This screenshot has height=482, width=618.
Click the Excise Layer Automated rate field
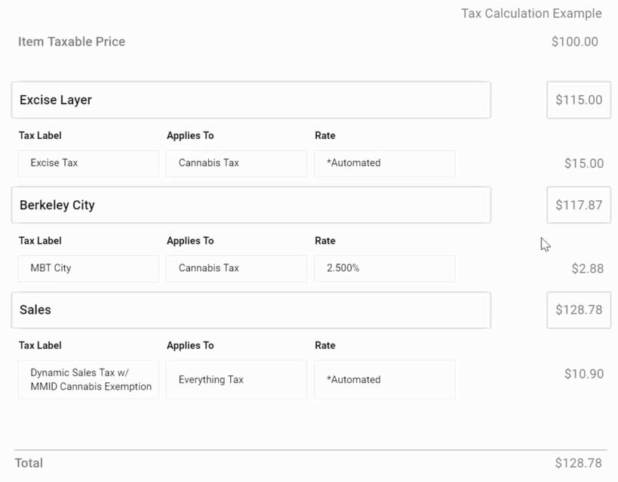[385, 163]
